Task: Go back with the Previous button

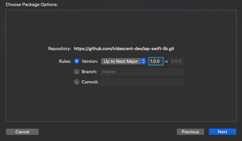Action: (x=190, y=132)
